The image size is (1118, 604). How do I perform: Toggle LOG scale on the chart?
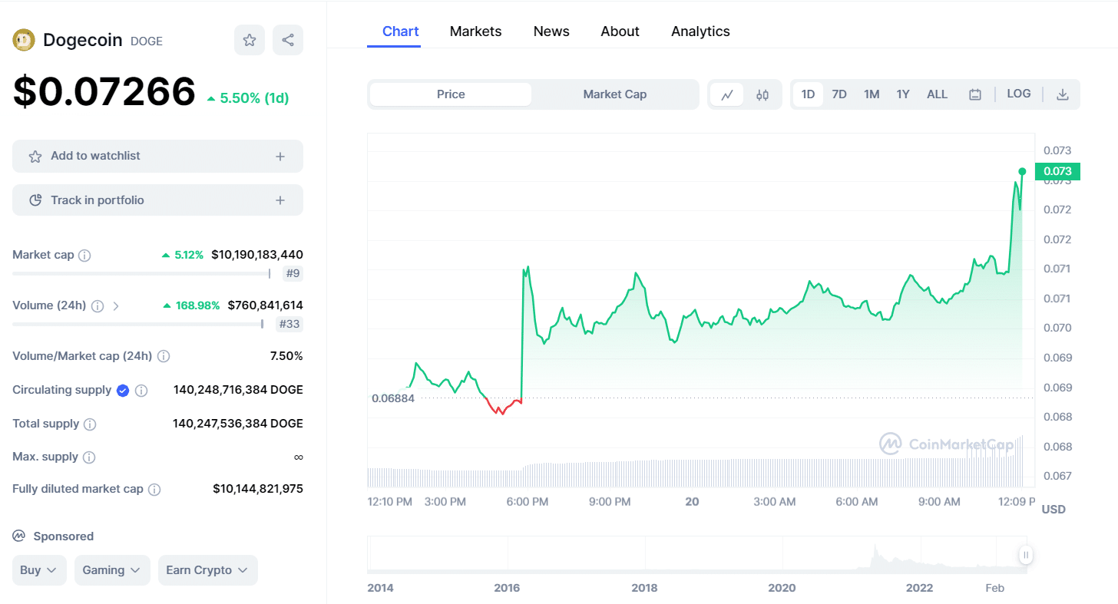[x=1019, y=94]
